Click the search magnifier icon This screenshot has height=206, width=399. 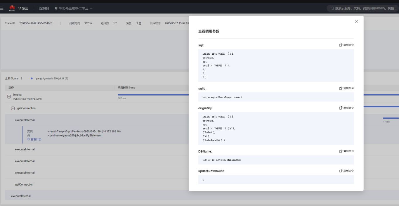point(332,8)
